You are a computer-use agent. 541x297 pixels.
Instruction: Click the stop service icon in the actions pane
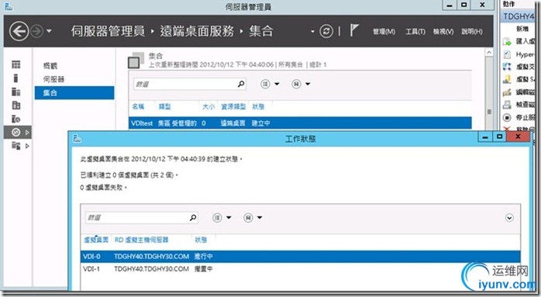[507, 117]
